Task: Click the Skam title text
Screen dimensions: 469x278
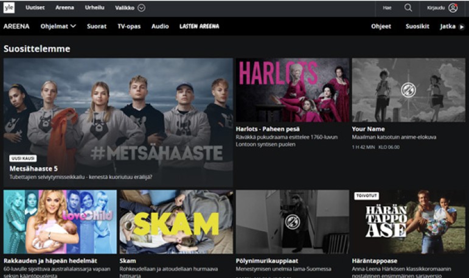Action: click(128, 260)
